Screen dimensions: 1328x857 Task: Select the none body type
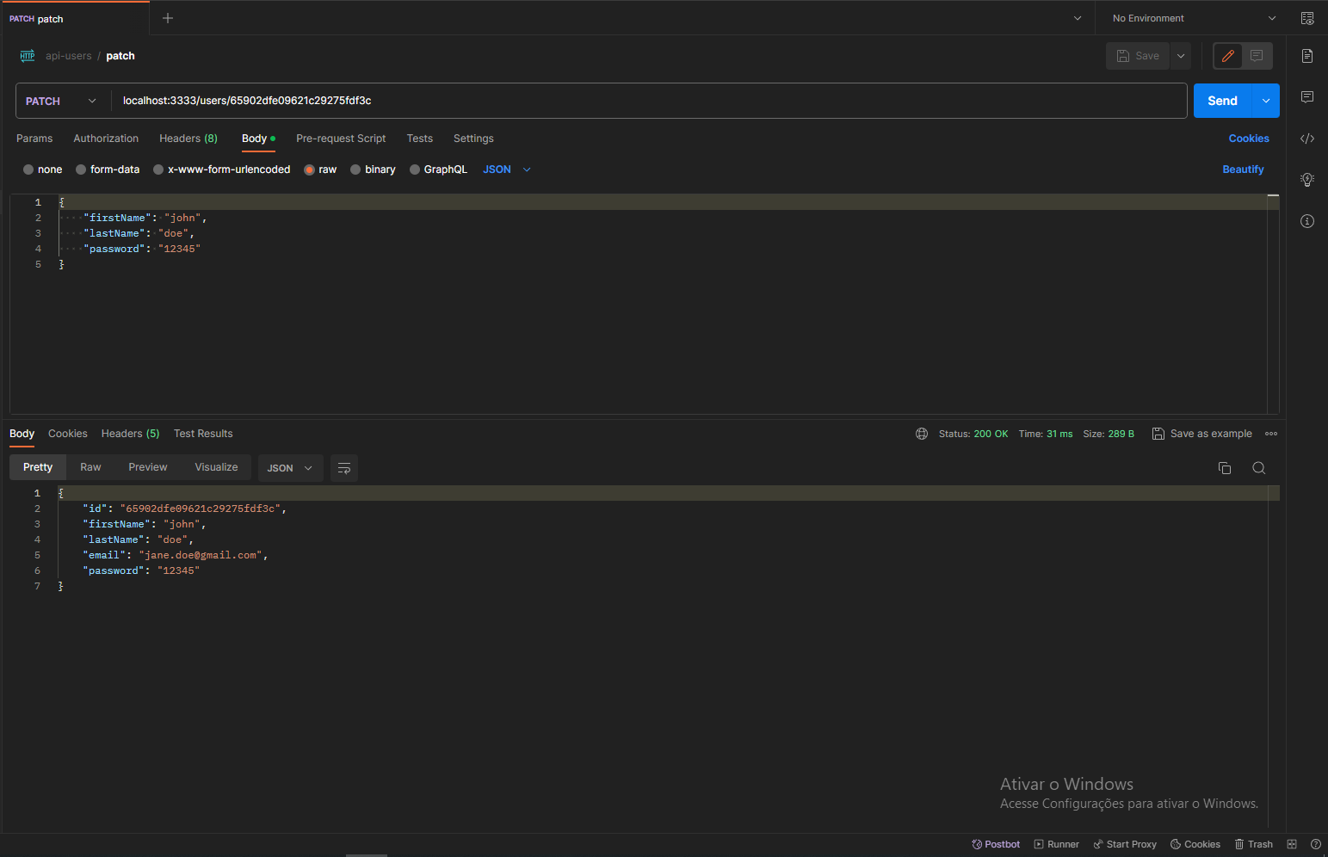click(x=43, y=170)
